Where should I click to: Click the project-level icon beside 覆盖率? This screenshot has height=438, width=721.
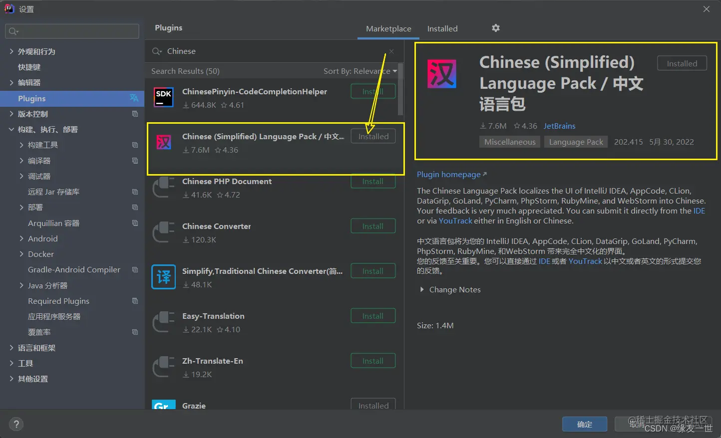click(x=135, y=332)
